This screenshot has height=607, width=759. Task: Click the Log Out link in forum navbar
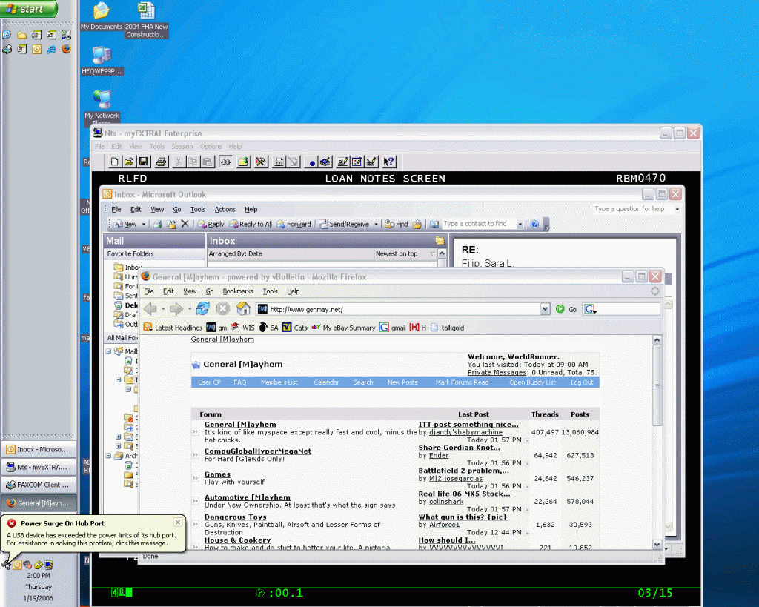point(582,382)
